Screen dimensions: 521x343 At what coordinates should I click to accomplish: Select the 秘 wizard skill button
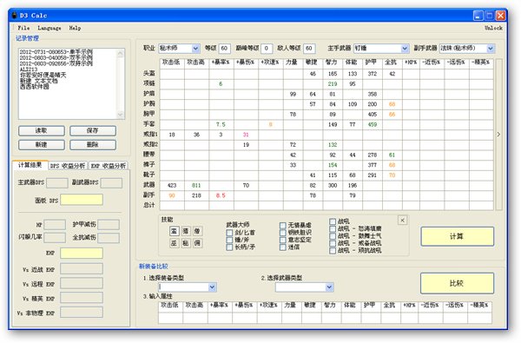coord(186,243)
